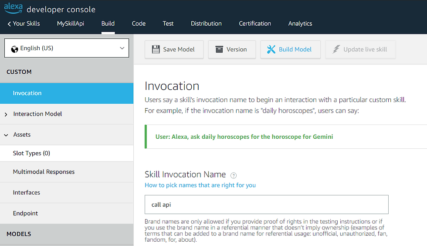Viewport: 427px width, 246px height.
Task: Click the back arrow before Your Skills
Action: click(9, 24)
